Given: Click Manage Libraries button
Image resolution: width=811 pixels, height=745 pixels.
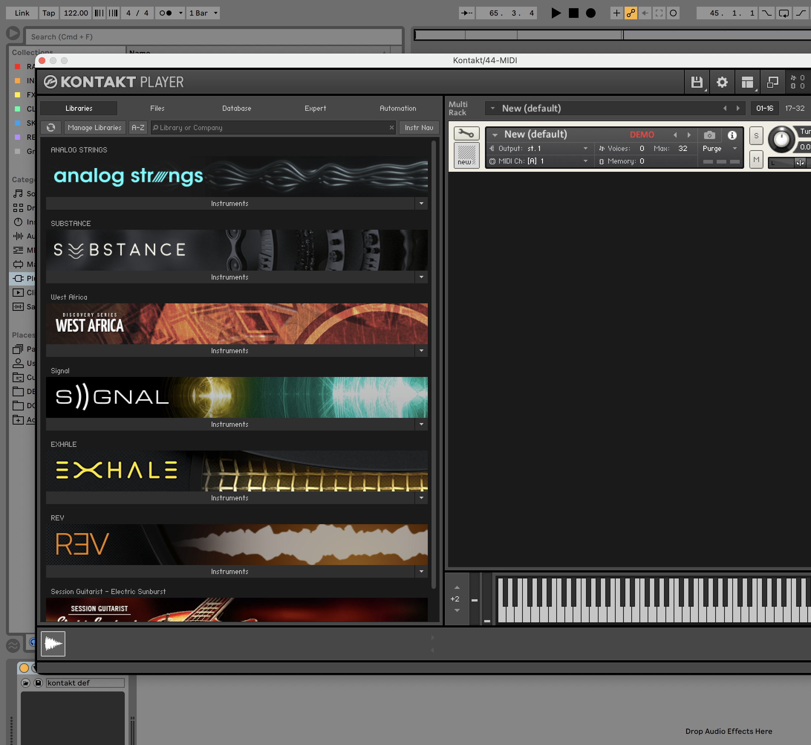Looking at the screenshot, I should pyautogui.click(x=95, y=128).
